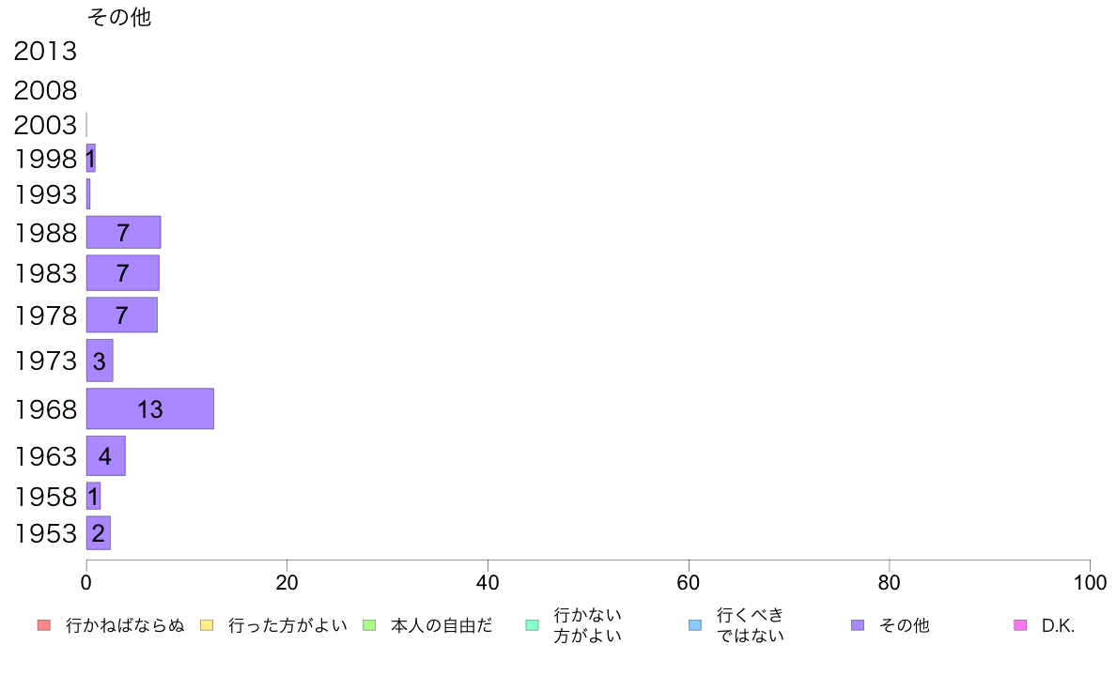1116x691 pixels.
Task: Select the 1973 bar labeled 3
Action: 100,361
